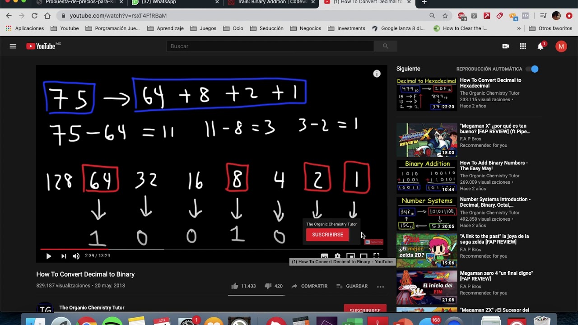
Task: Click the address bar URL
Action: [118, 15]
